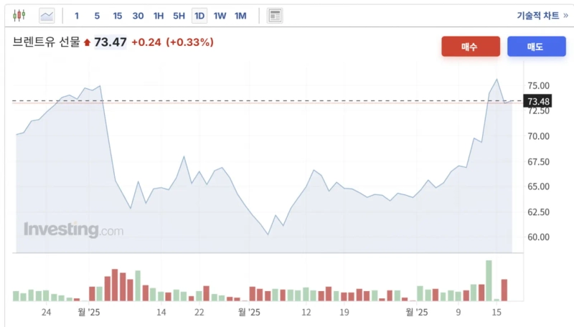This screenshot has height=327, width=574.
Task: Open the news/table panel icon
Action: 275,15
